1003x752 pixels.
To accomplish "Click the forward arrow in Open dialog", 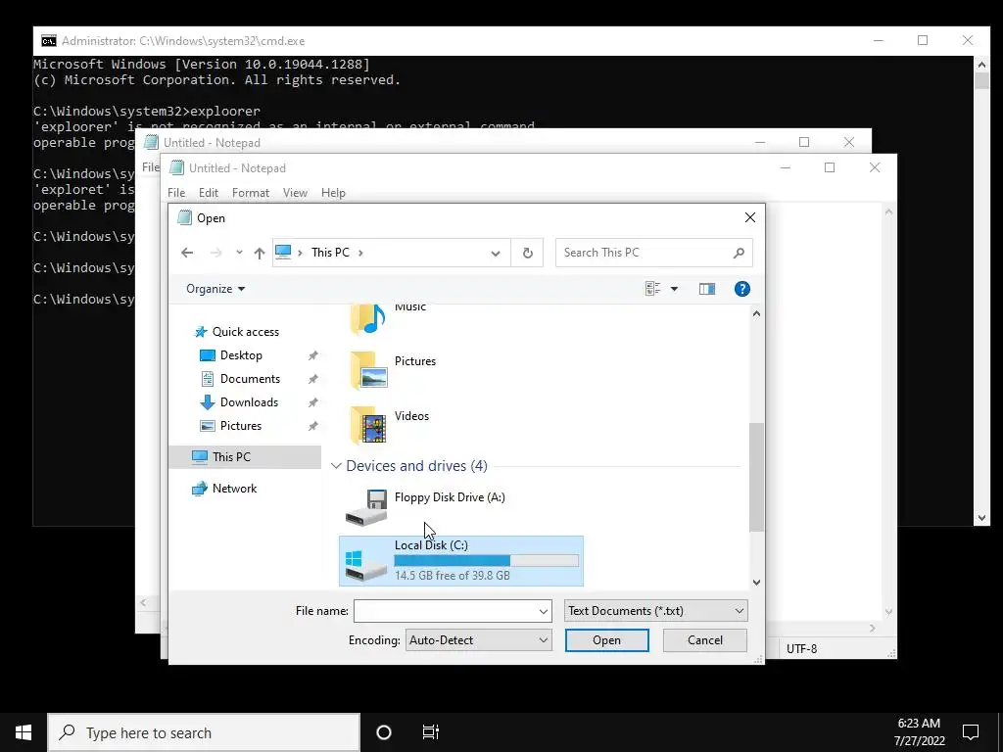I will pos(215,253).
